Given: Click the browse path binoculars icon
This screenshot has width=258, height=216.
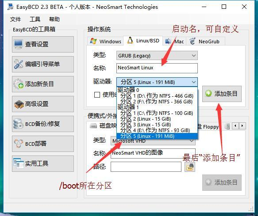Looking at the screenshot, I should click(x=190, y=167).
